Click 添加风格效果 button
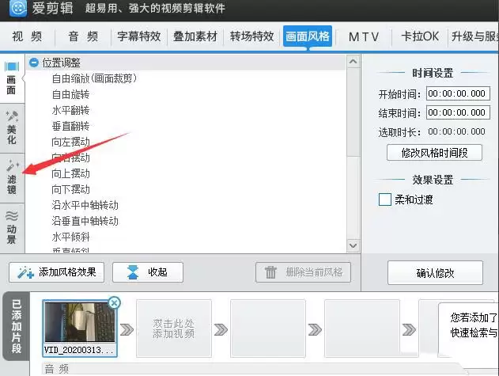This screenshot has width=499, height=376. (x=57, y=272)
